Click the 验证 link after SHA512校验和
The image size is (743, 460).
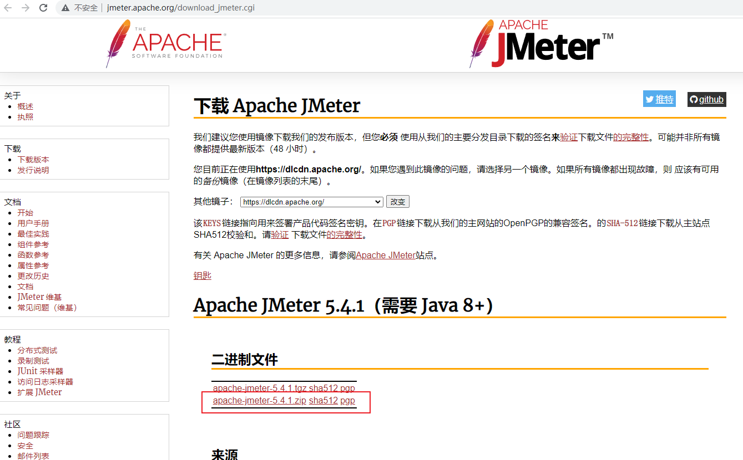pos(280,234)
